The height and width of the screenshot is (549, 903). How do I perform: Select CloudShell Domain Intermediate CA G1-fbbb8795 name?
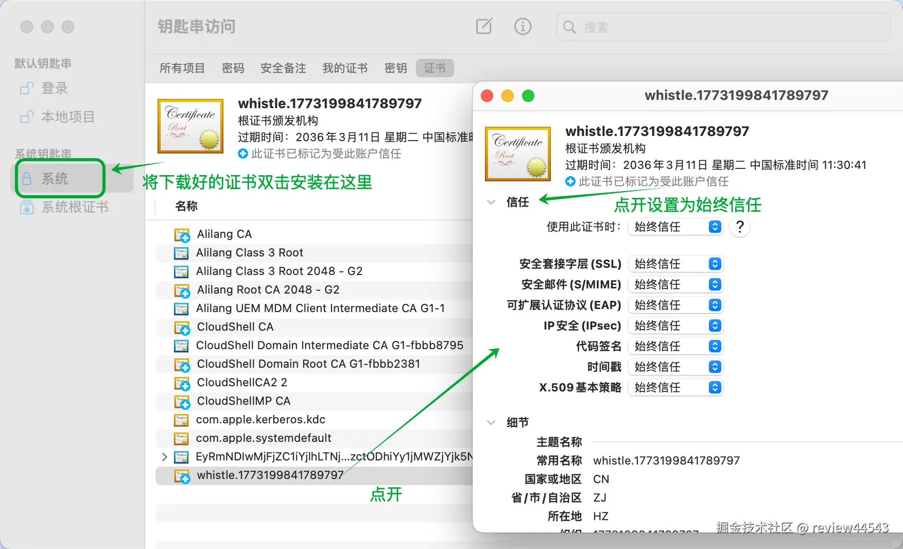click(329, 346)
